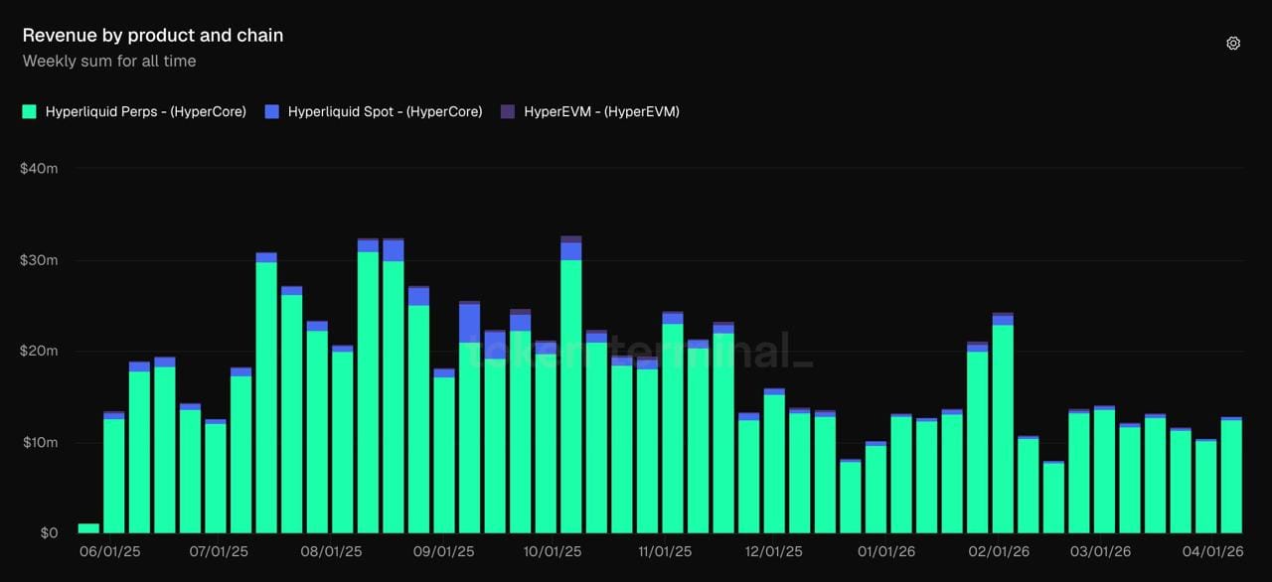Select the tallest bar just after 10/01/25

[x=571, y=384]
